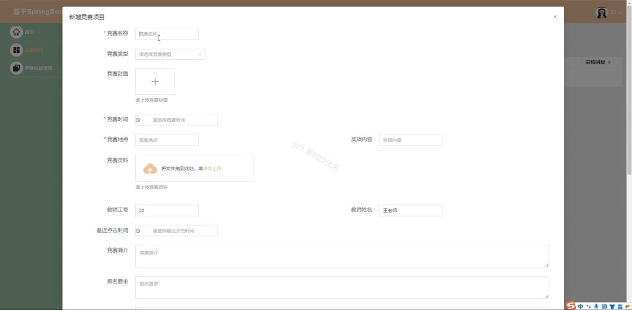Open the Sogou toolbox grid icon

pos(620,306)
